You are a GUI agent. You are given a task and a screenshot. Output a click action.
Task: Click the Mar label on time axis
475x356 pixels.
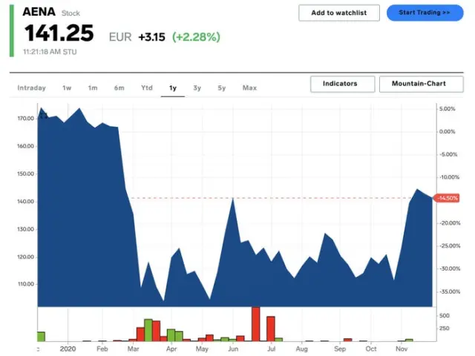pos(133,349)
